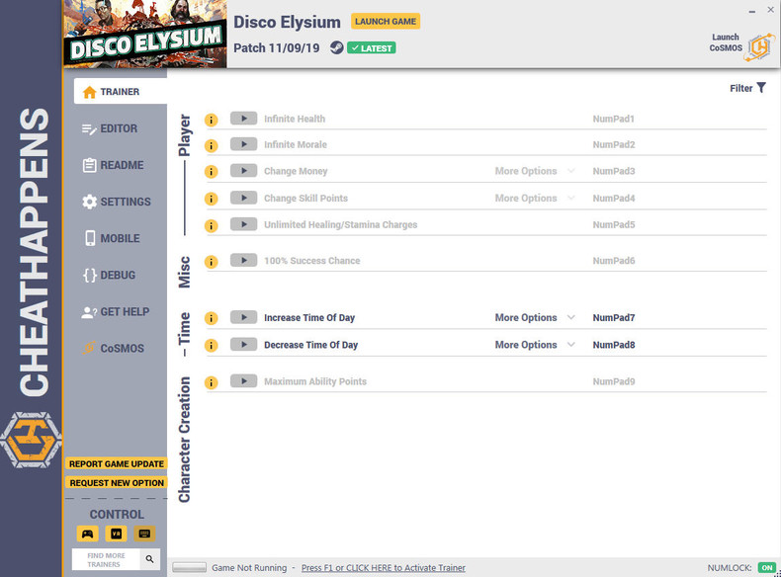Click the NUMLOCK ON indicator
This screenshot has width=781, height=577.
tap(767, 567)
